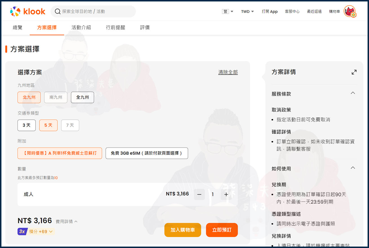Open the 繁 language dropdown
369x248 pixels.
click(227, 11)
